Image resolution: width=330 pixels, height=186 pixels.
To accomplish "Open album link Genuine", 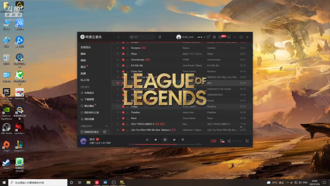I will [x=211, y=48].
